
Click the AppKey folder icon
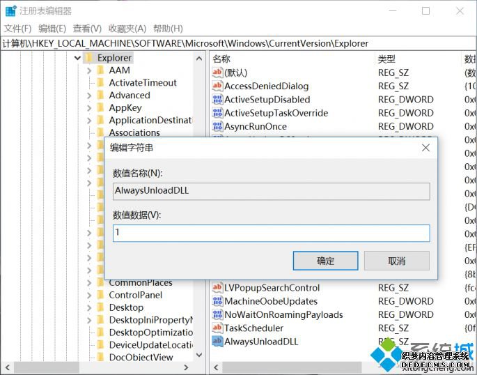(x=100, y=107)
